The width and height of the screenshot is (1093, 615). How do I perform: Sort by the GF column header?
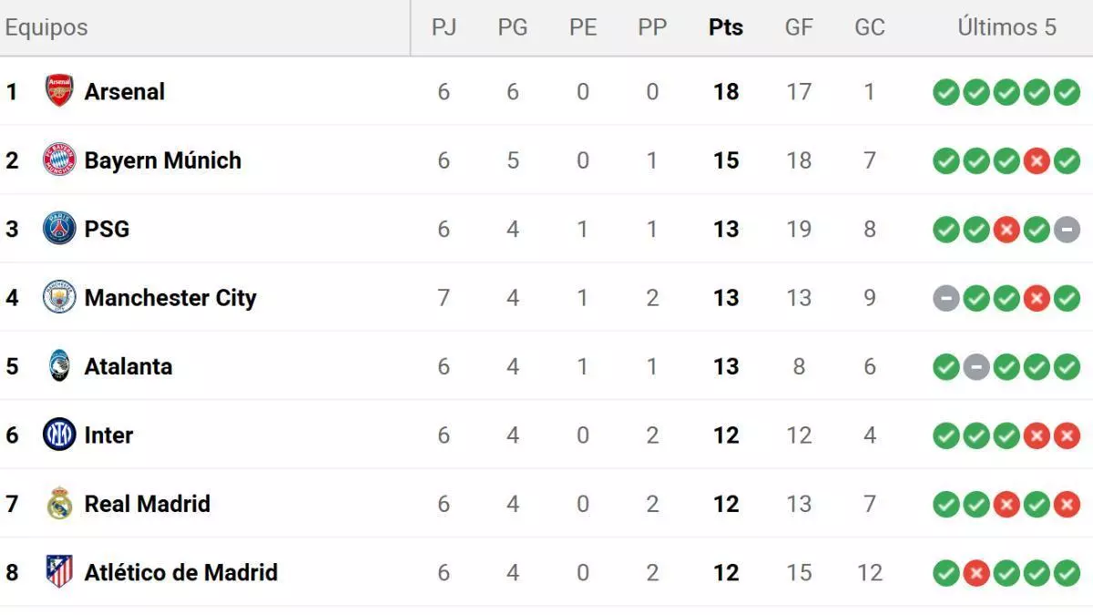pos(799,27)
